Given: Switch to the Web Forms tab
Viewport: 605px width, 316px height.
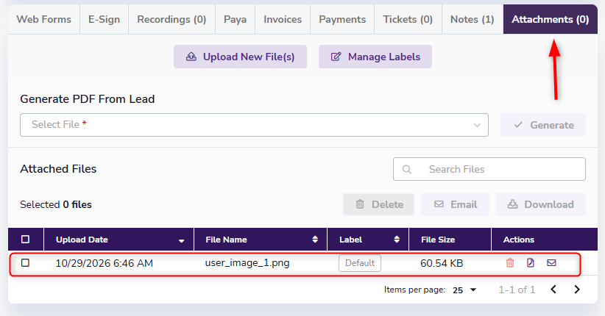Looking at the screenshot, I should click(44, 19).
